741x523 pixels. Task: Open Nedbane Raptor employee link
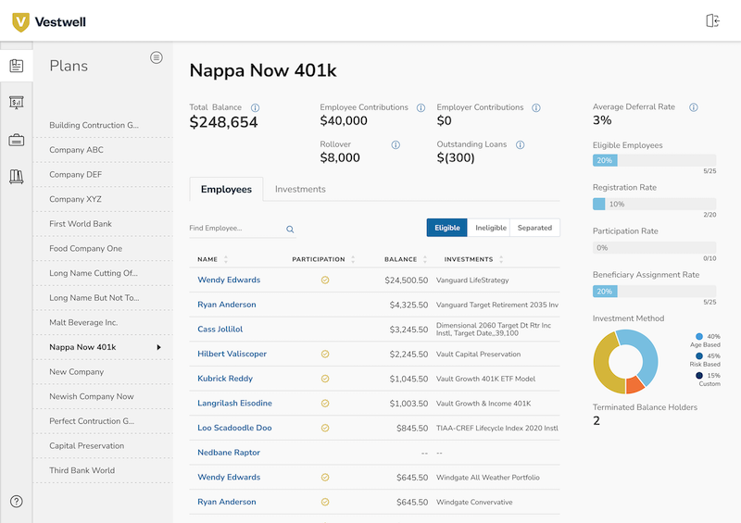(229, 453)
